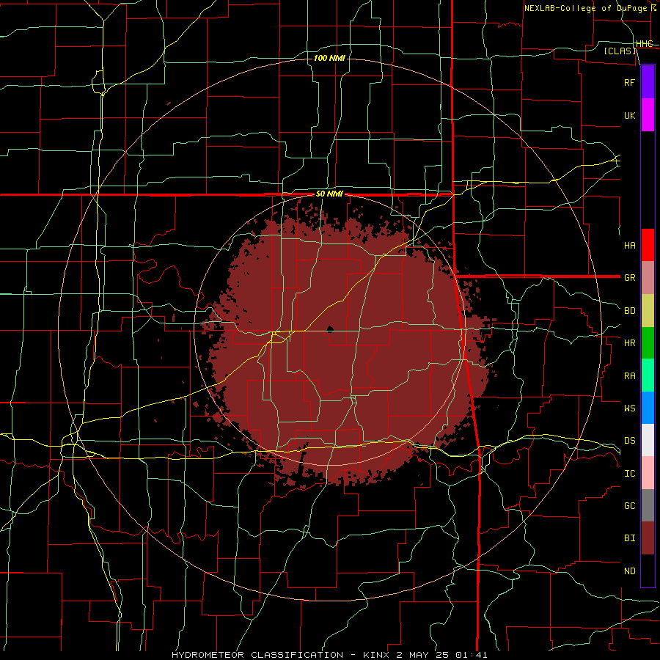
Task: Select the WS blue legend swatch
Action: [648, 408]
